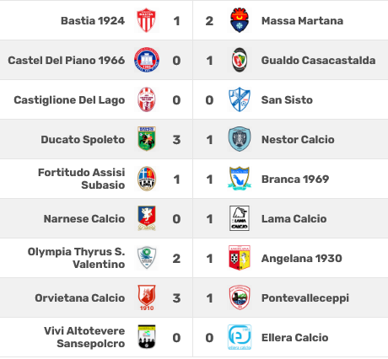
Task: Click the Massa Martana team logo
Action: click(239, 20)
